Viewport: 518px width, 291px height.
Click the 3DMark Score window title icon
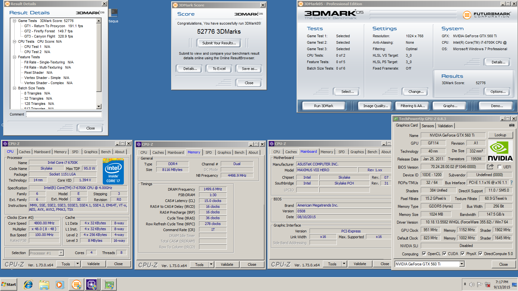[x=175, y=5]
